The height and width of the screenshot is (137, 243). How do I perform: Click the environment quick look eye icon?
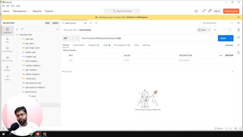tap(238, 23)
